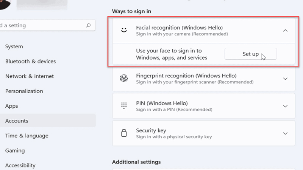Go to Bluetooth & devices
The width and height of the screenshot is (303, 170).
click(30, 61)
